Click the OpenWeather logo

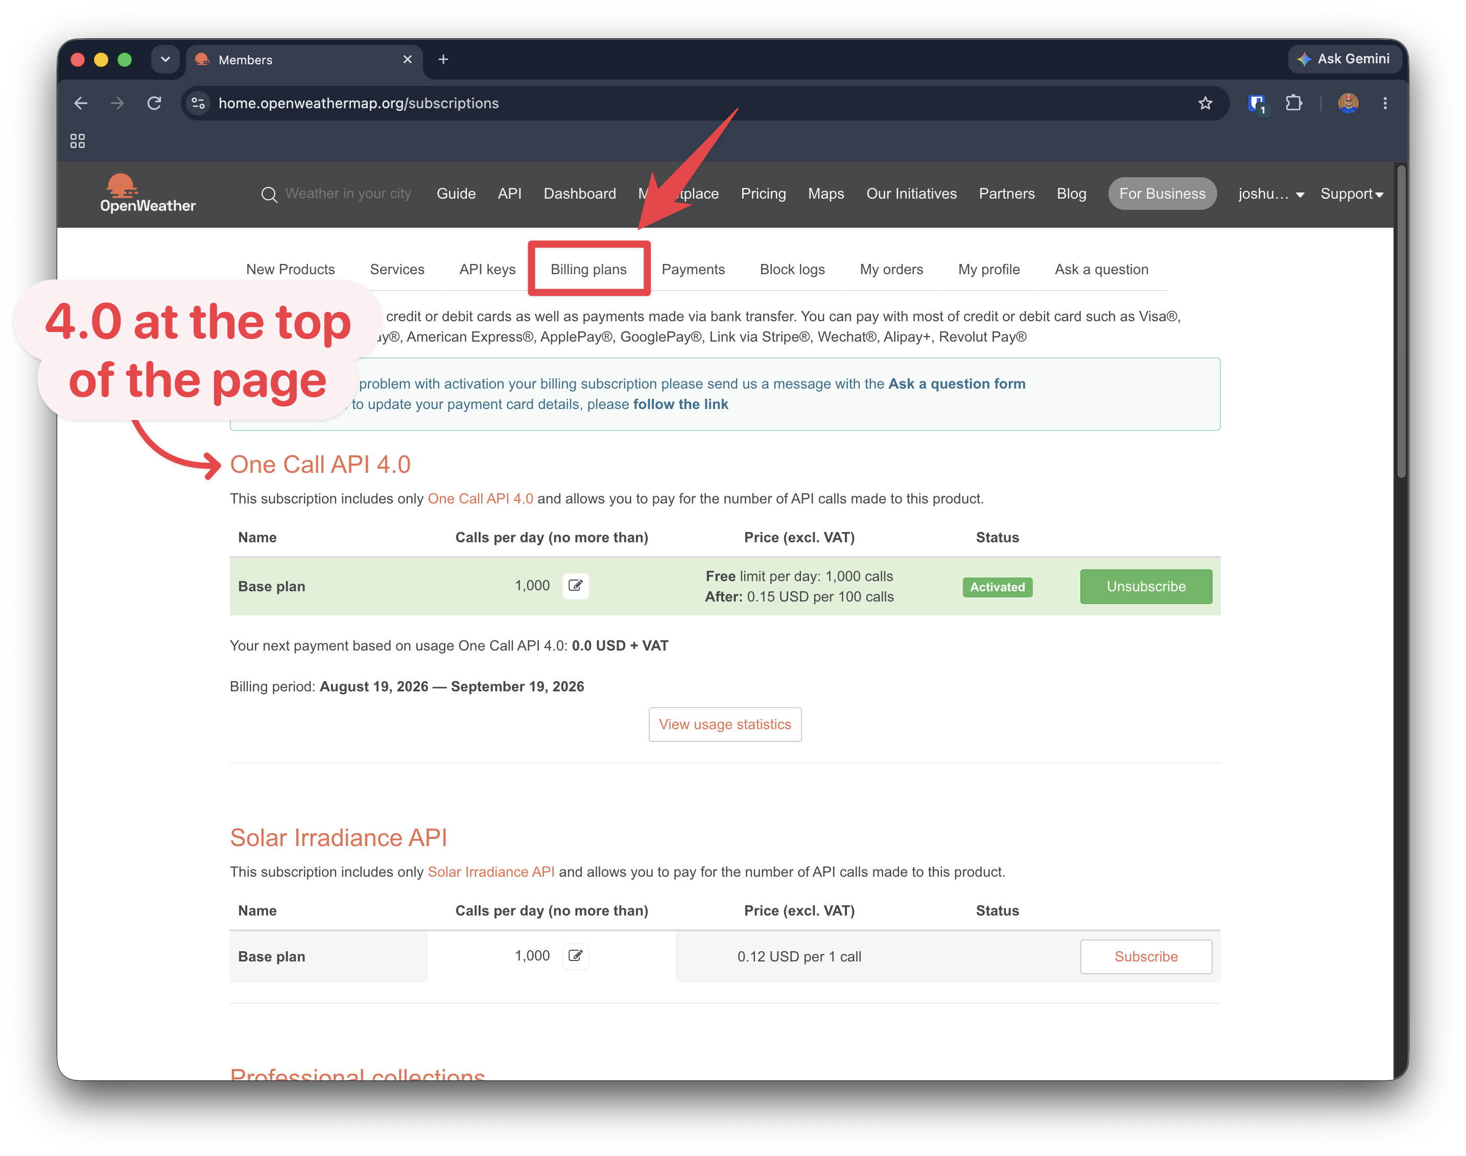point(148,194)
